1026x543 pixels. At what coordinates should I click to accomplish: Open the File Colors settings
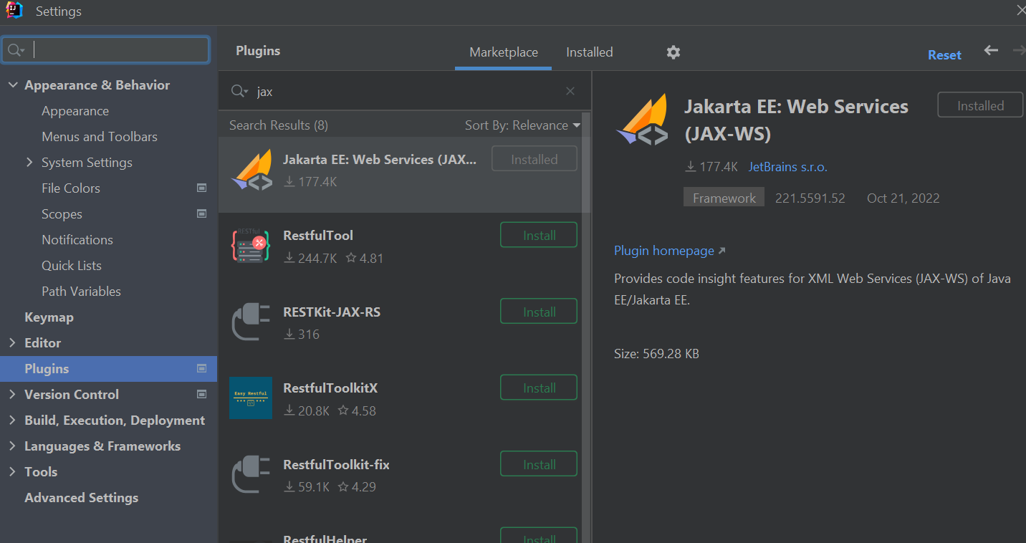[x=71, y=188]
